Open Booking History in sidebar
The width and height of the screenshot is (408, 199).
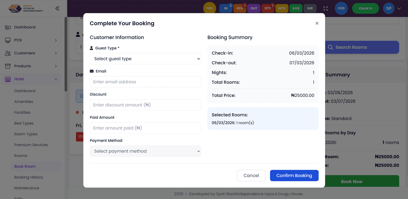click(x=29, y=177)
